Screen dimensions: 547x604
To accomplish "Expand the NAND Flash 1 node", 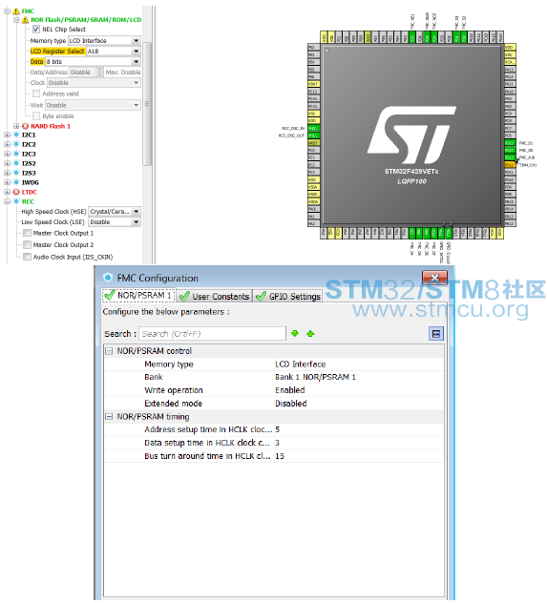I will (x=16, y=126).
